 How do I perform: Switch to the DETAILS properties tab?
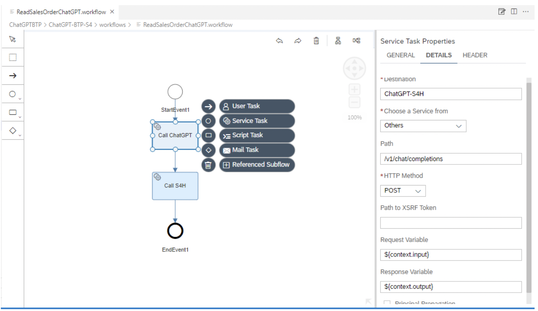pyautogui.click(x=439, y=55)
